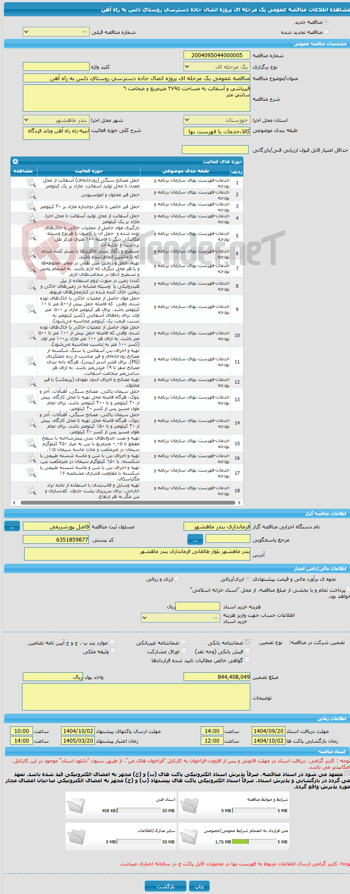Click the حوزه فعالیت column header
350x894 pixels.
click(x=89, y=171)
